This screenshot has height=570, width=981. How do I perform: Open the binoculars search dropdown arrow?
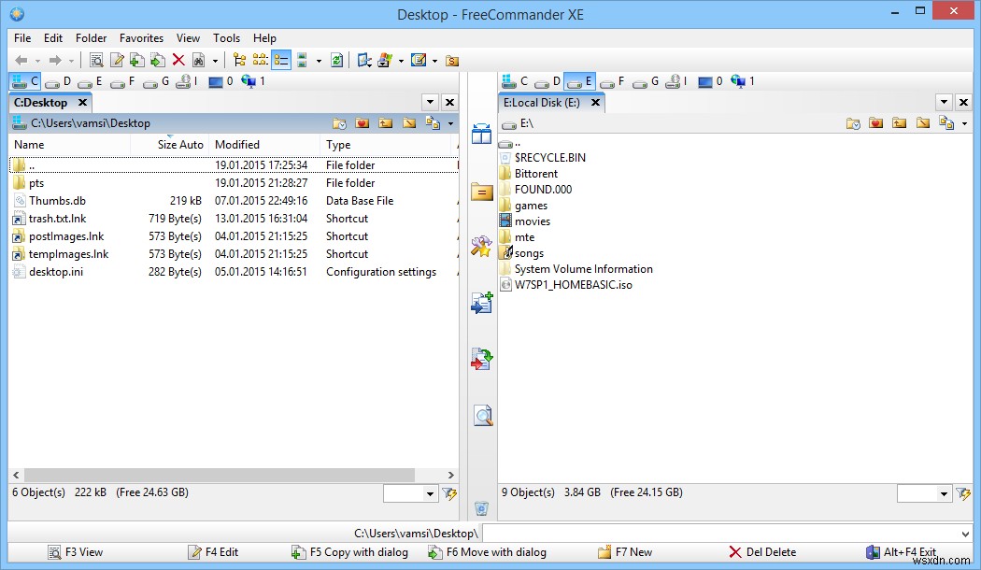215,61
